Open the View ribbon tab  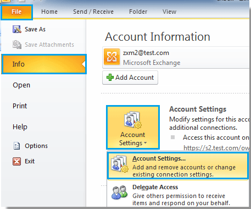[x=169, y=12]
